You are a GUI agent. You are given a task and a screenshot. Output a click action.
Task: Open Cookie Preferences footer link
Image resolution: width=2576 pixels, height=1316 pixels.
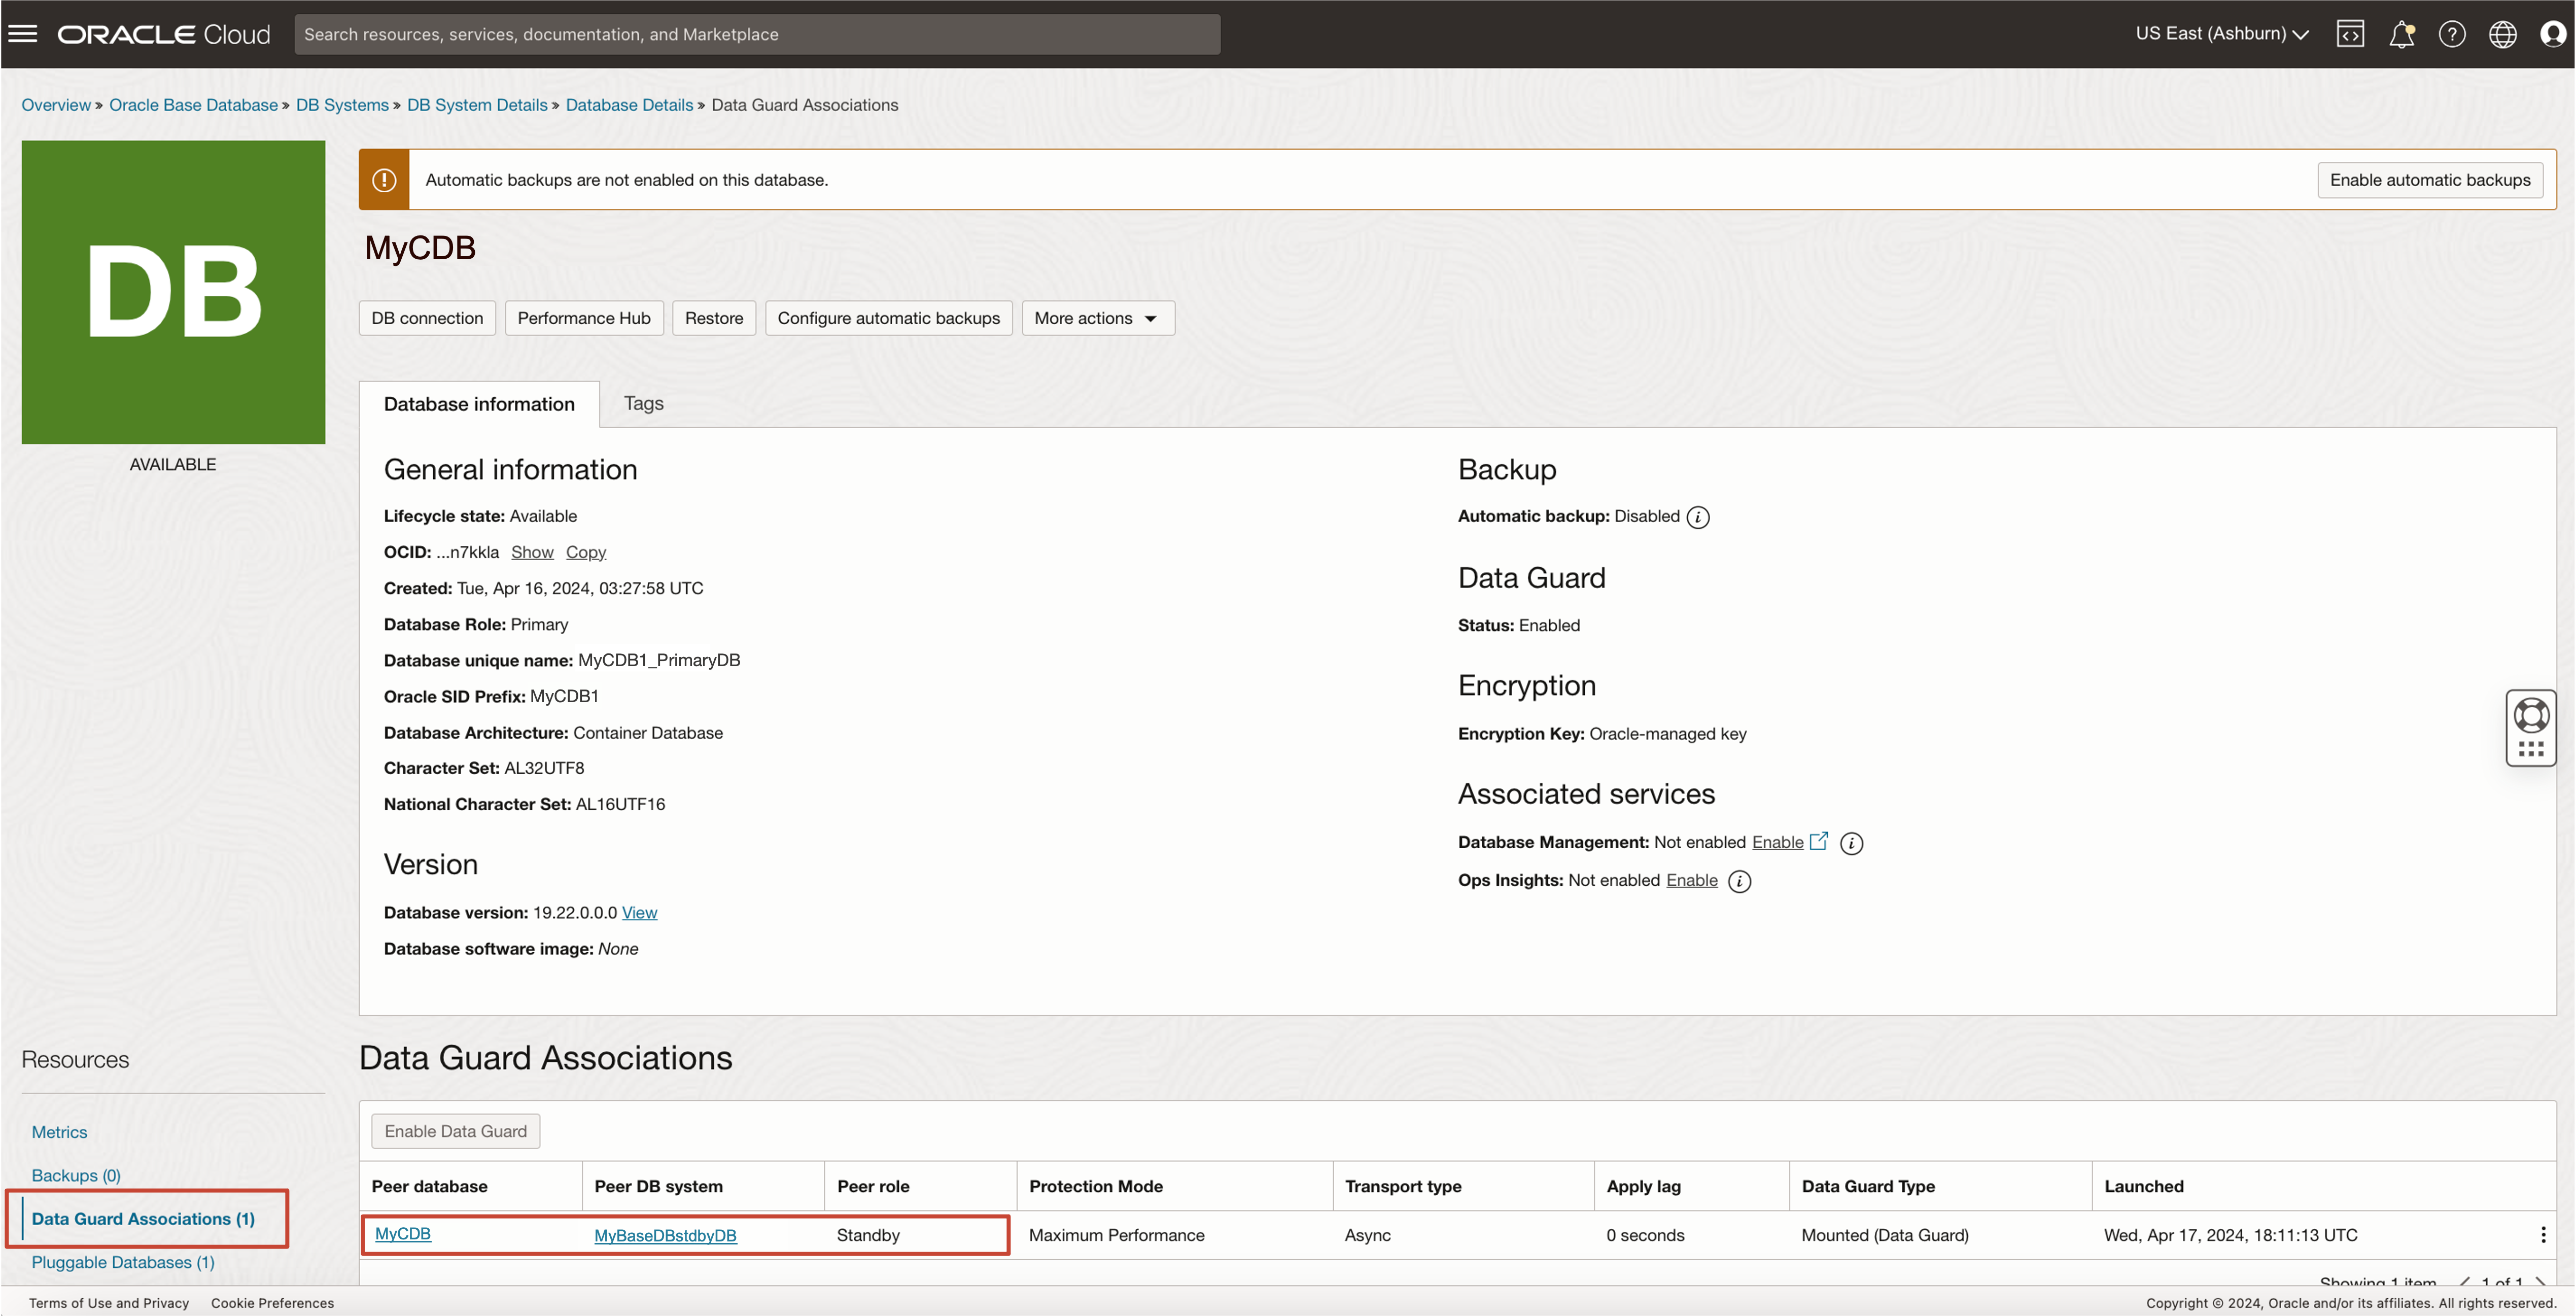click(272, 1303)
